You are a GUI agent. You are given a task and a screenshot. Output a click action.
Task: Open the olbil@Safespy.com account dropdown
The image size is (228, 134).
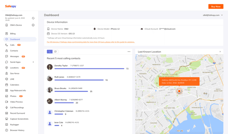pyautogui.click(x=213, y=15)
